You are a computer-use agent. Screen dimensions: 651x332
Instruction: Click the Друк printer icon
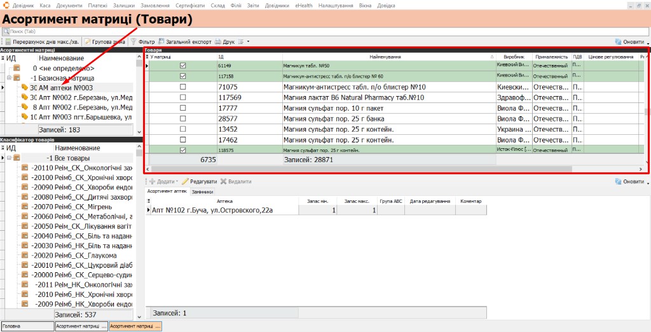pos(217,42)
